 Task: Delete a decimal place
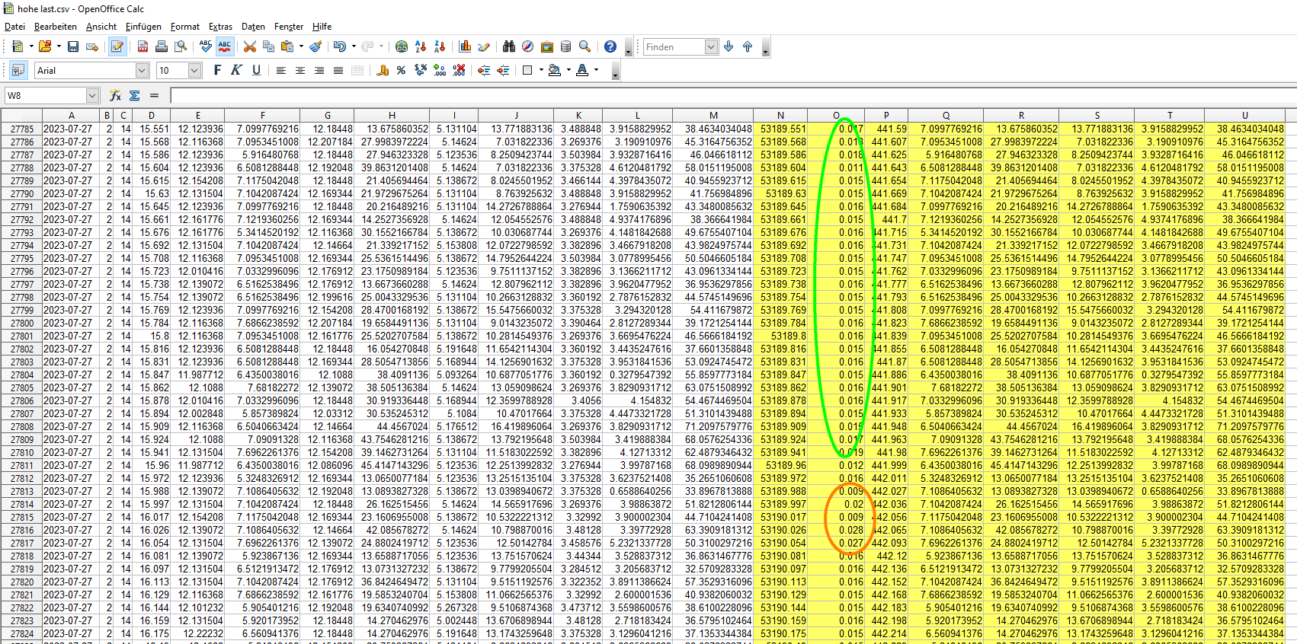[459, 70]
